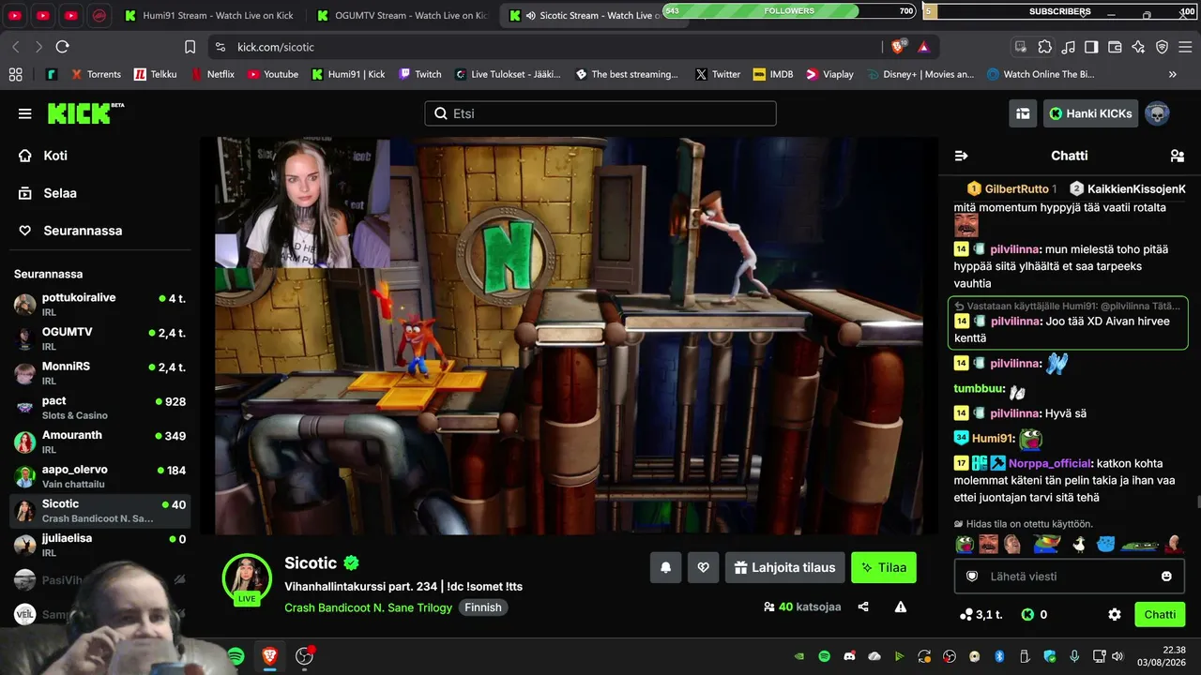Image resolution: width=1201 pixels, height=675 pixels.
Task: Select the Sicotic channel in sidebar
Action: click(x=99, y=511)
